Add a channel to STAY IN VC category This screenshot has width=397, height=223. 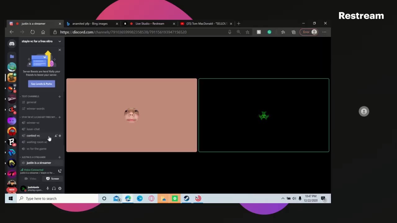(x=60, y=117)
